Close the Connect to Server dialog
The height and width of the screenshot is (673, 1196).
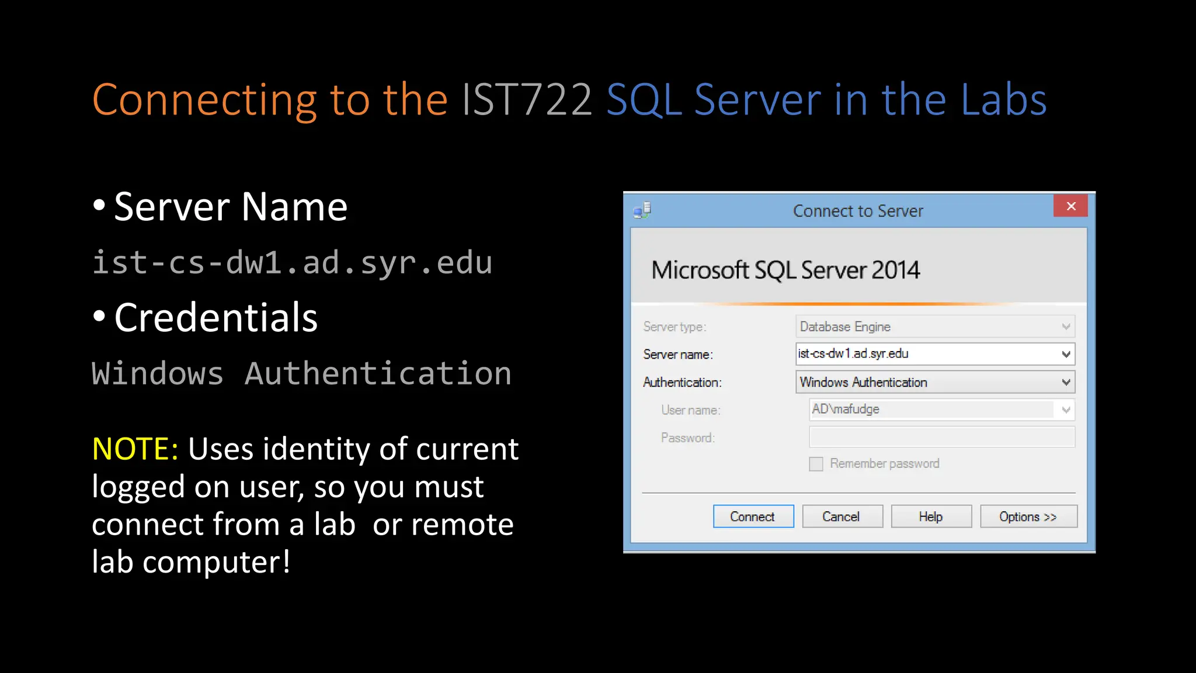click(1070, 206)
